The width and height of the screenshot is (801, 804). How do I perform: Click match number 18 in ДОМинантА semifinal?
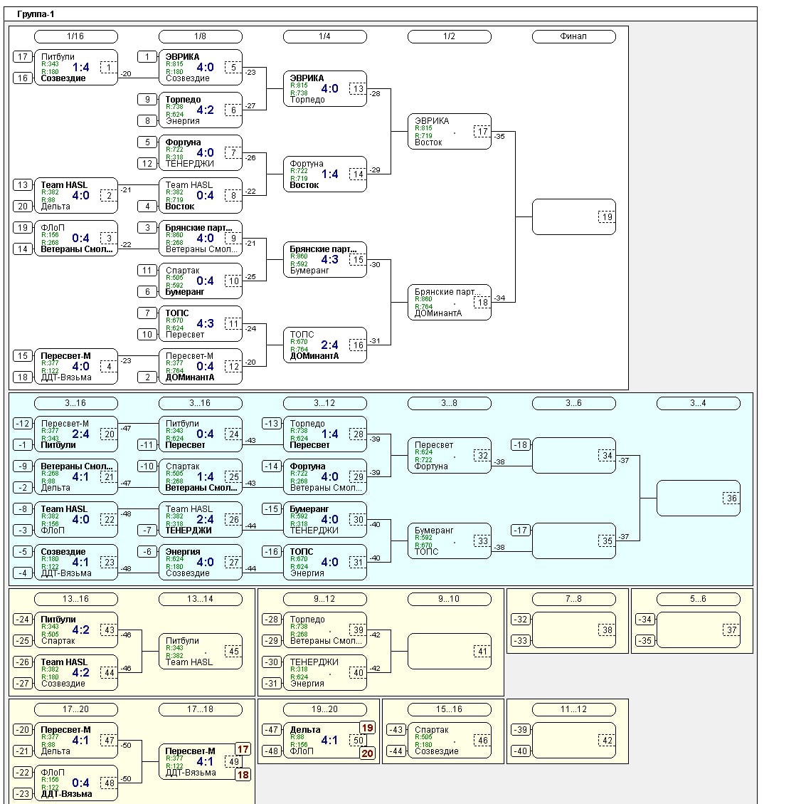[482, 303]
